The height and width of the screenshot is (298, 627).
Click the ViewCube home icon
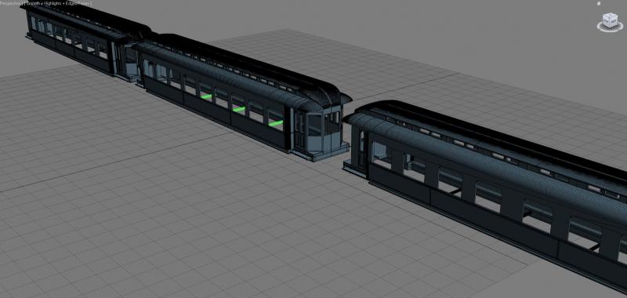[x=599, y=3]
